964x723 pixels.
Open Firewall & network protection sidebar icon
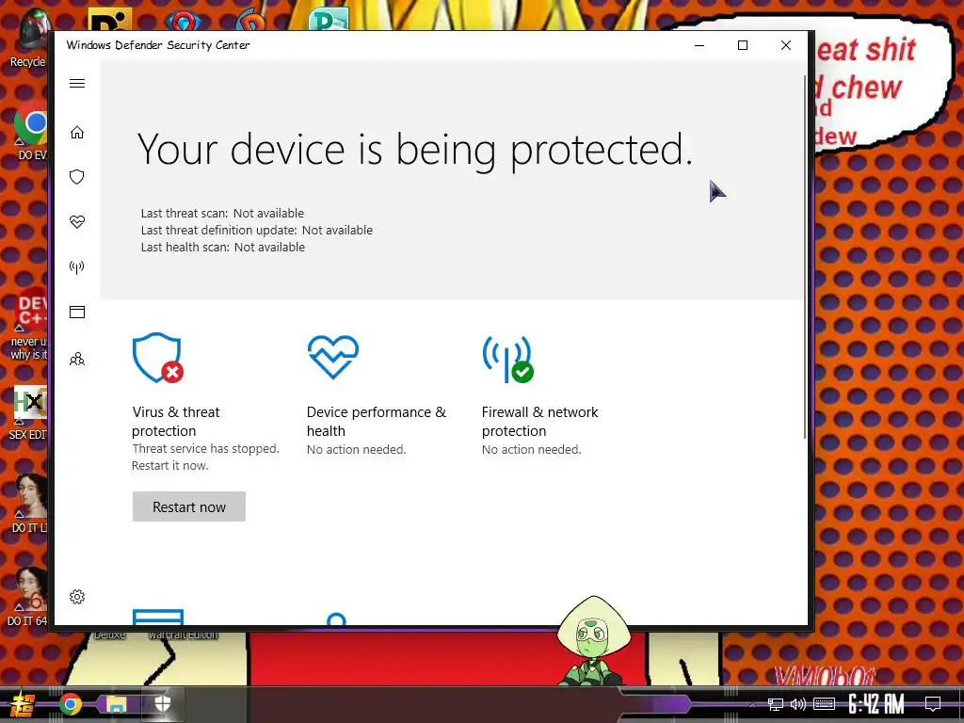(x=77, y=266)
